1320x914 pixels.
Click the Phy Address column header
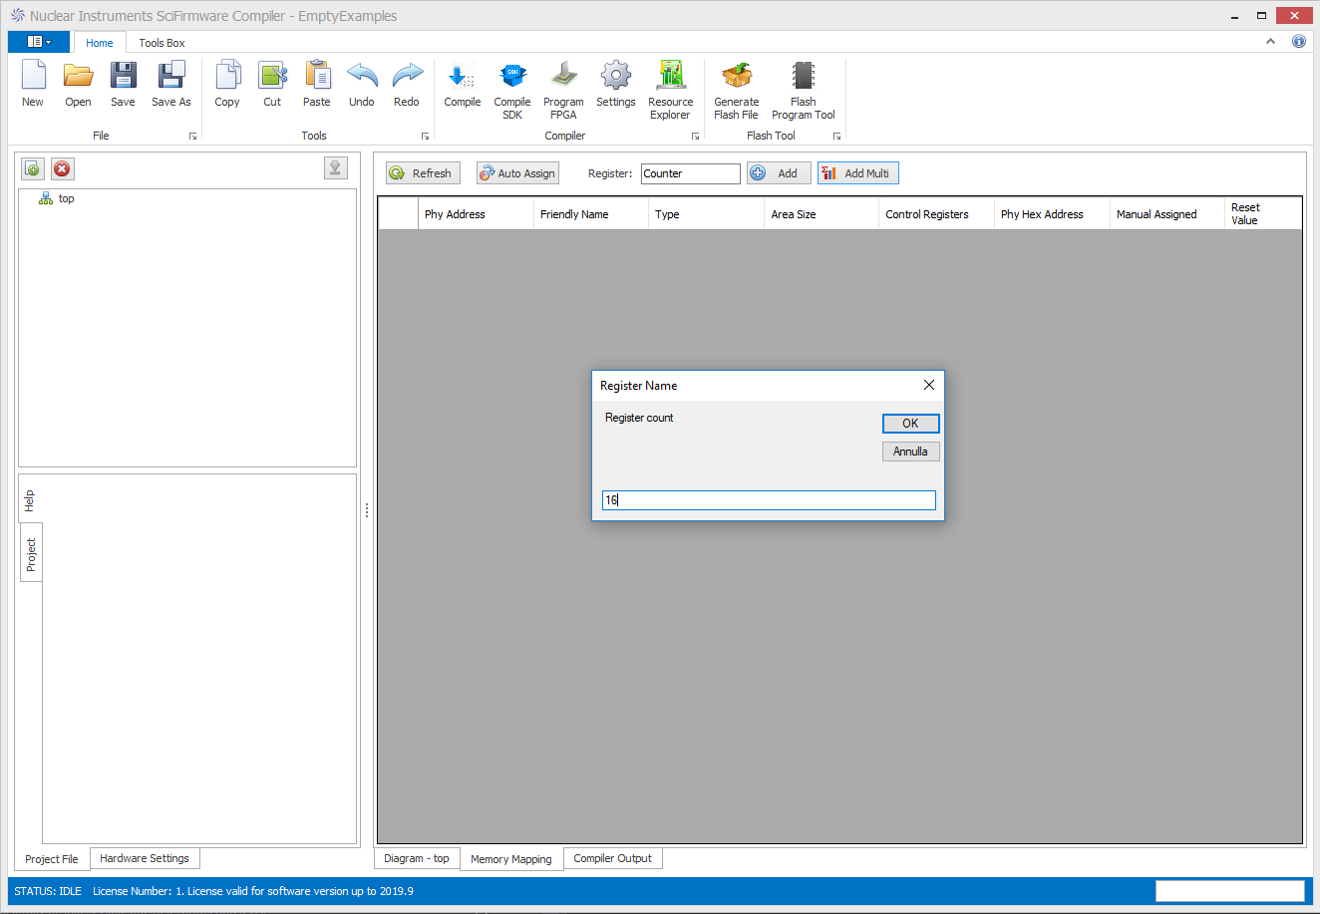pyautogui.click(x=476, y=214)
